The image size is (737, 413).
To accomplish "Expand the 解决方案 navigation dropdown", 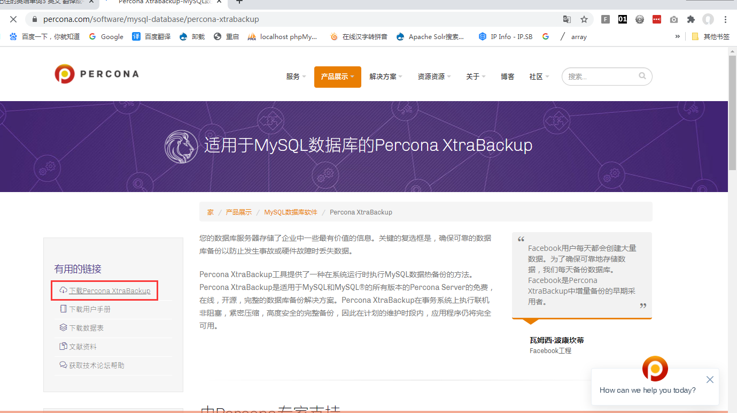I will [386, 77].
